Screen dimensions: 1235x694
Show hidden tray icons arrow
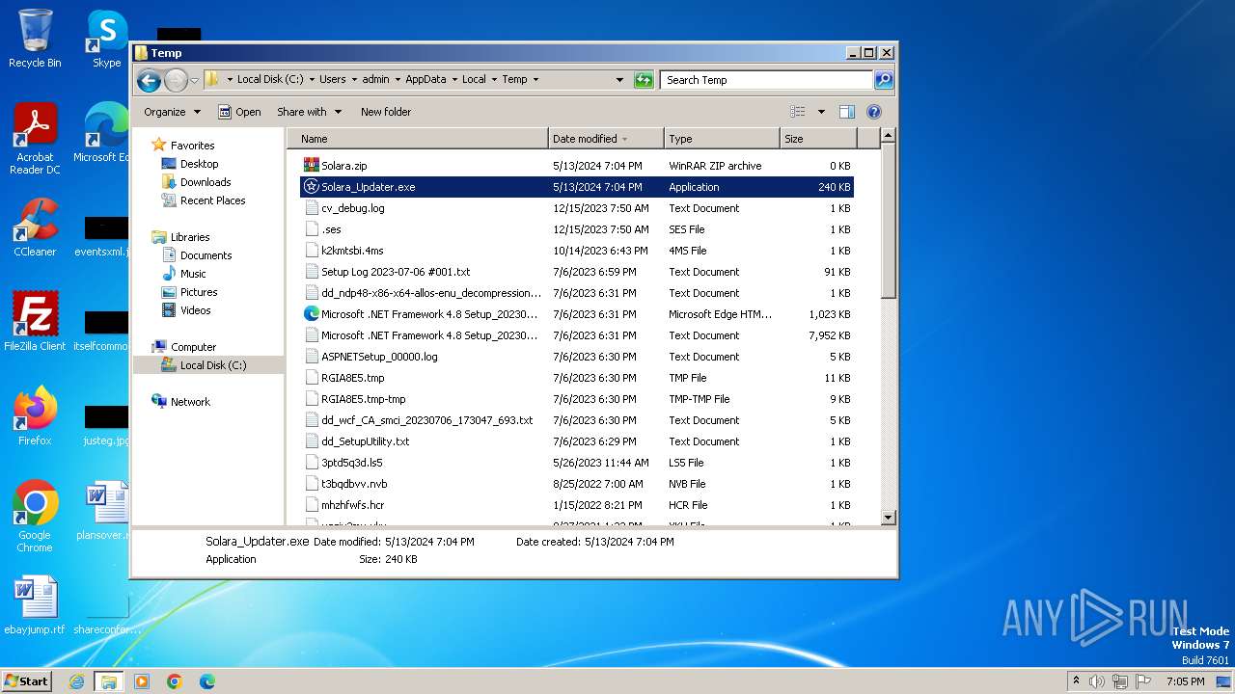1076,681
